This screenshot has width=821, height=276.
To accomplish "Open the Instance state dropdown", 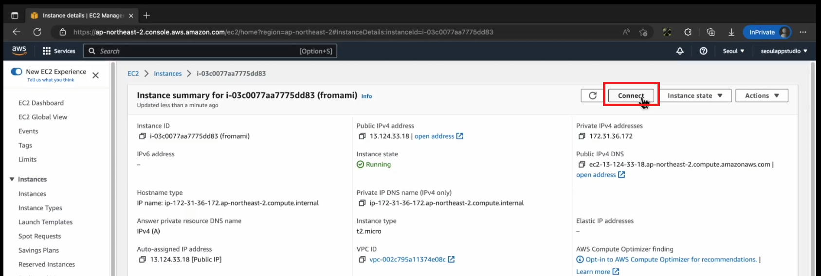I will tap(695, 95).
